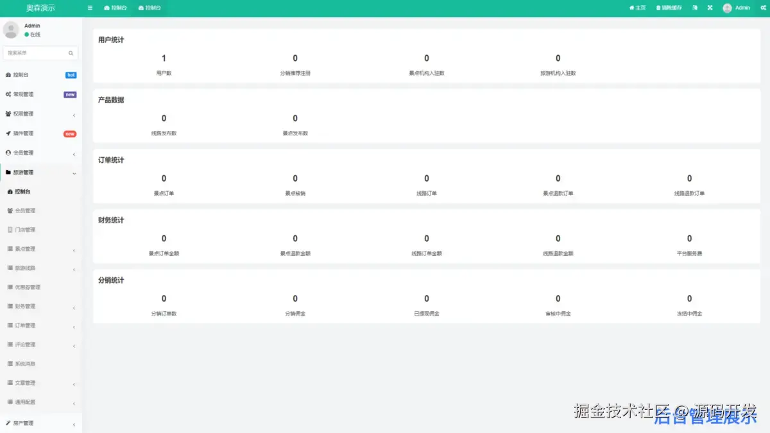The width and height of the screenshot is (770, 433).
Task: Click the Admin name in sidebar panel
Action: click(32, 26)
